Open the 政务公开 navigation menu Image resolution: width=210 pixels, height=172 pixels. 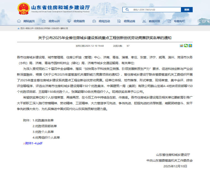54,21
